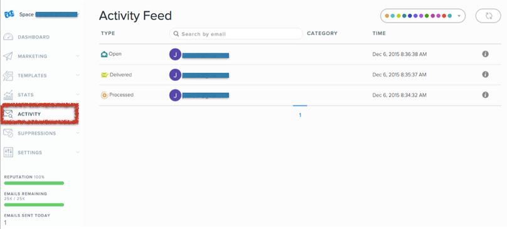Open the colored event filter dropdown

point(423,16)
